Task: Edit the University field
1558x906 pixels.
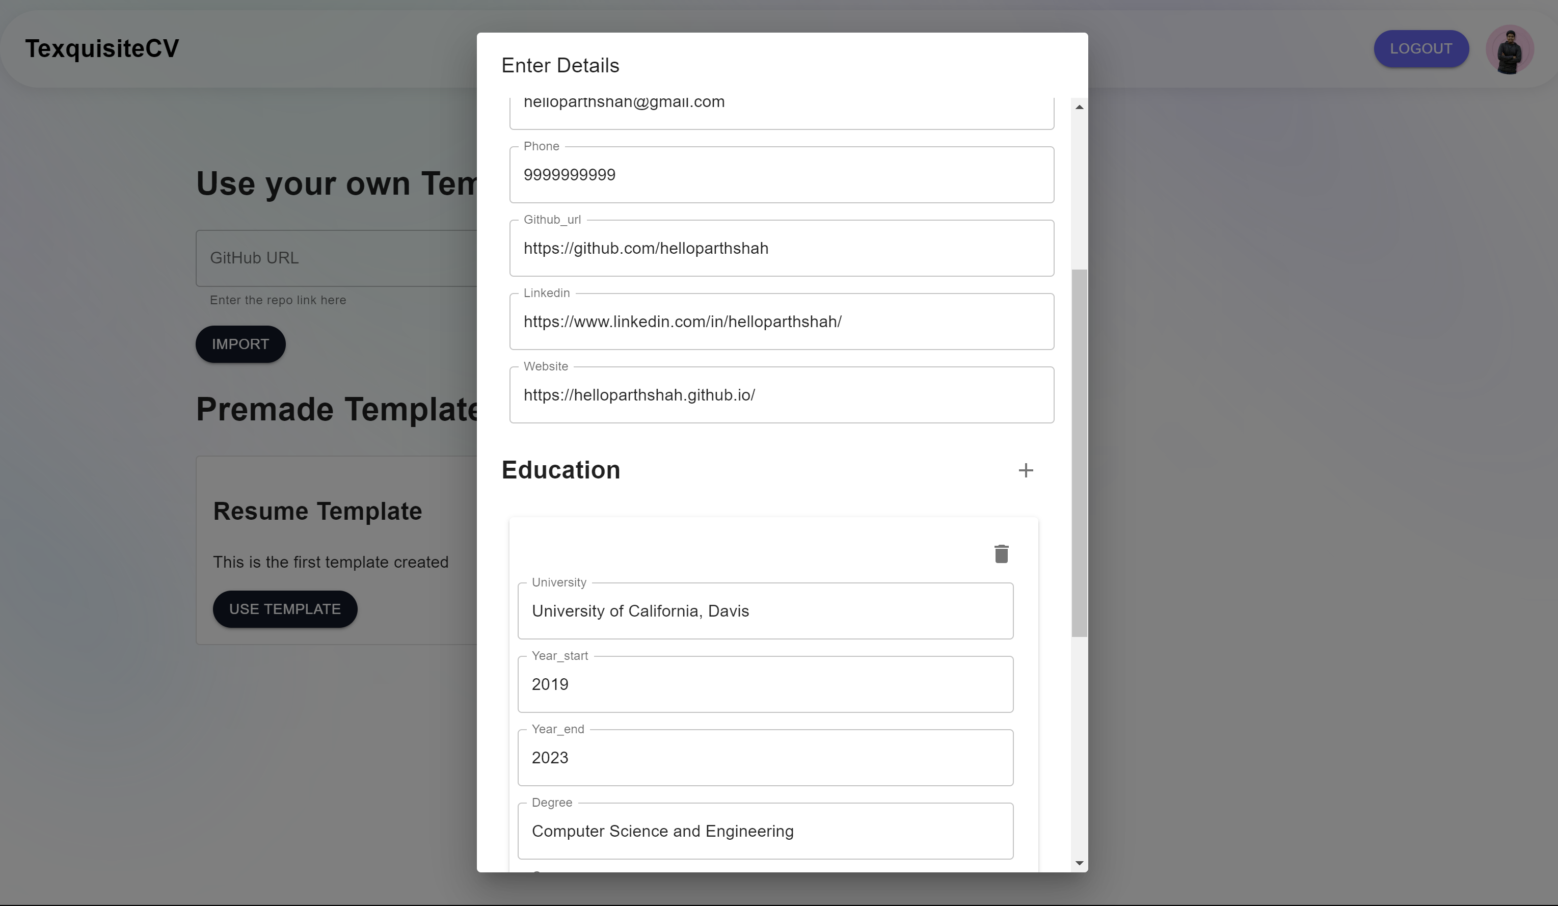Action: click(765, 611)
